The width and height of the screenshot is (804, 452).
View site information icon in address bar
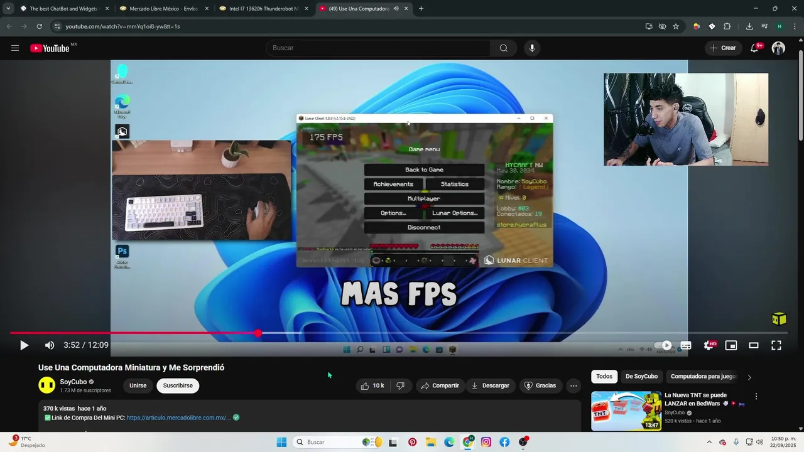point(57,26)
